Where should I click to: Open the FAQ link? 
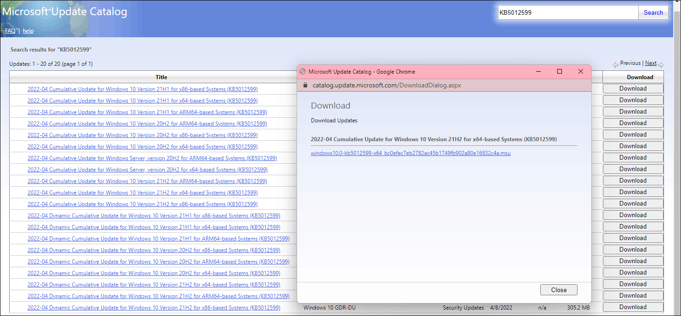(10, 31)
